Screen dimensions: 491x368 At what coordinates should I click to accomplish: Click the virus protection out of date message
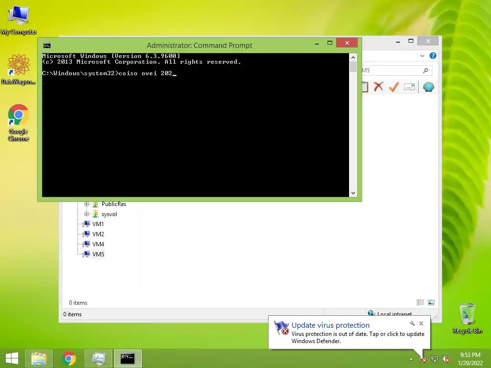coord(358,337)
